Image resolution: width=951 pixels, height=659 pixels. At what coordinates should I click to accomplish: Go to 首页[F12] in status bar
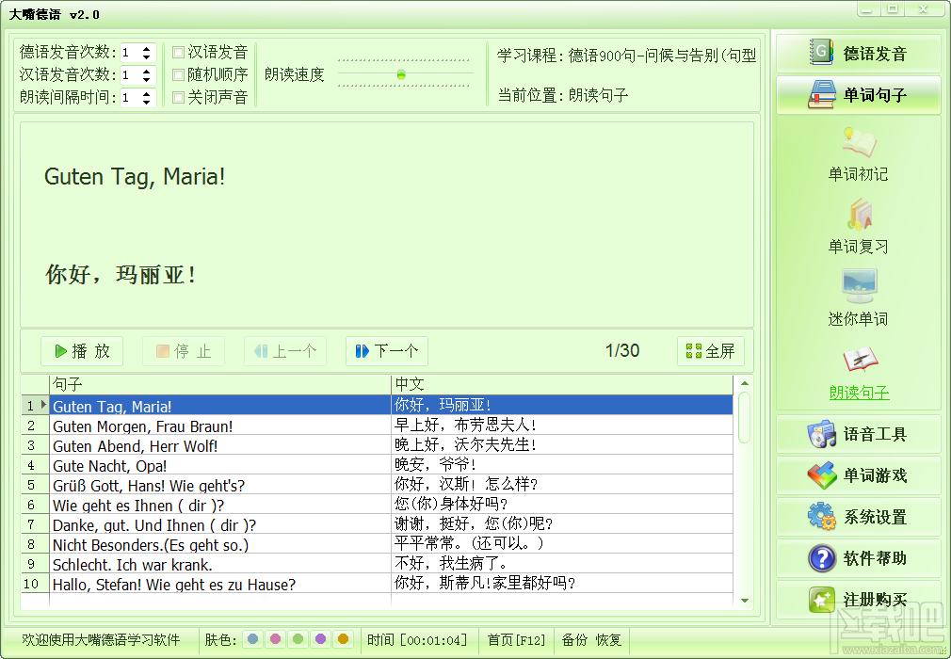516,640
